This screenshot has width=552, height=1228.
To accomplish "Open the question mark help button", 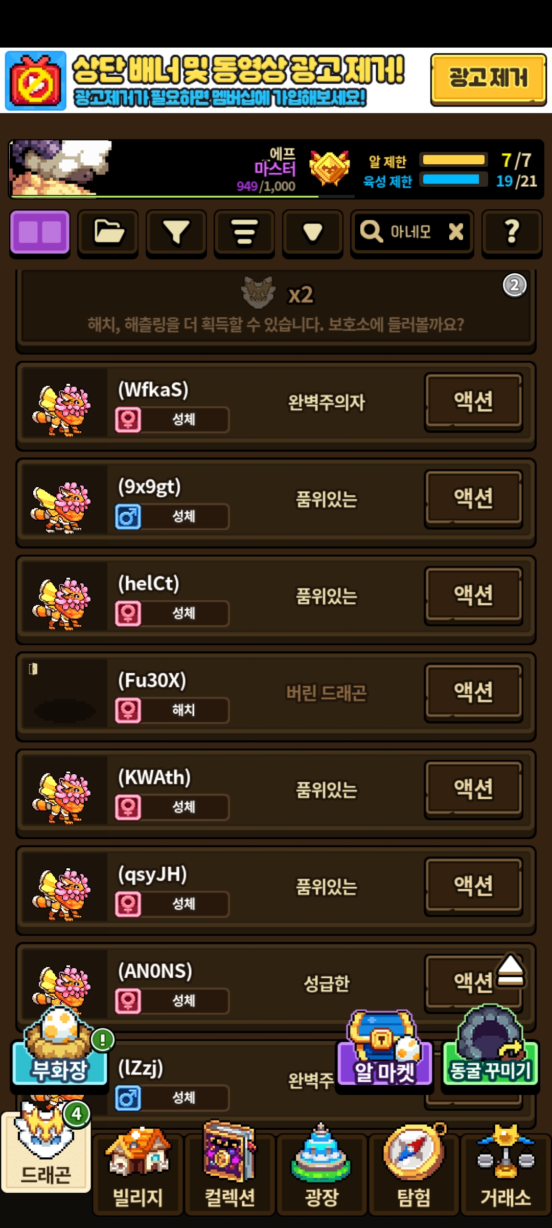I will (x=512, y=233).
